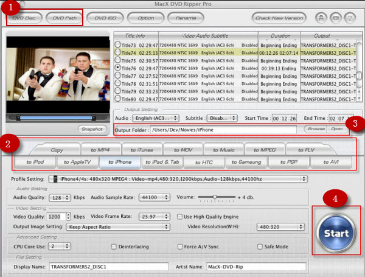Click the video preview trim bar
365x277 pixels.
click(x=56, y=118)
